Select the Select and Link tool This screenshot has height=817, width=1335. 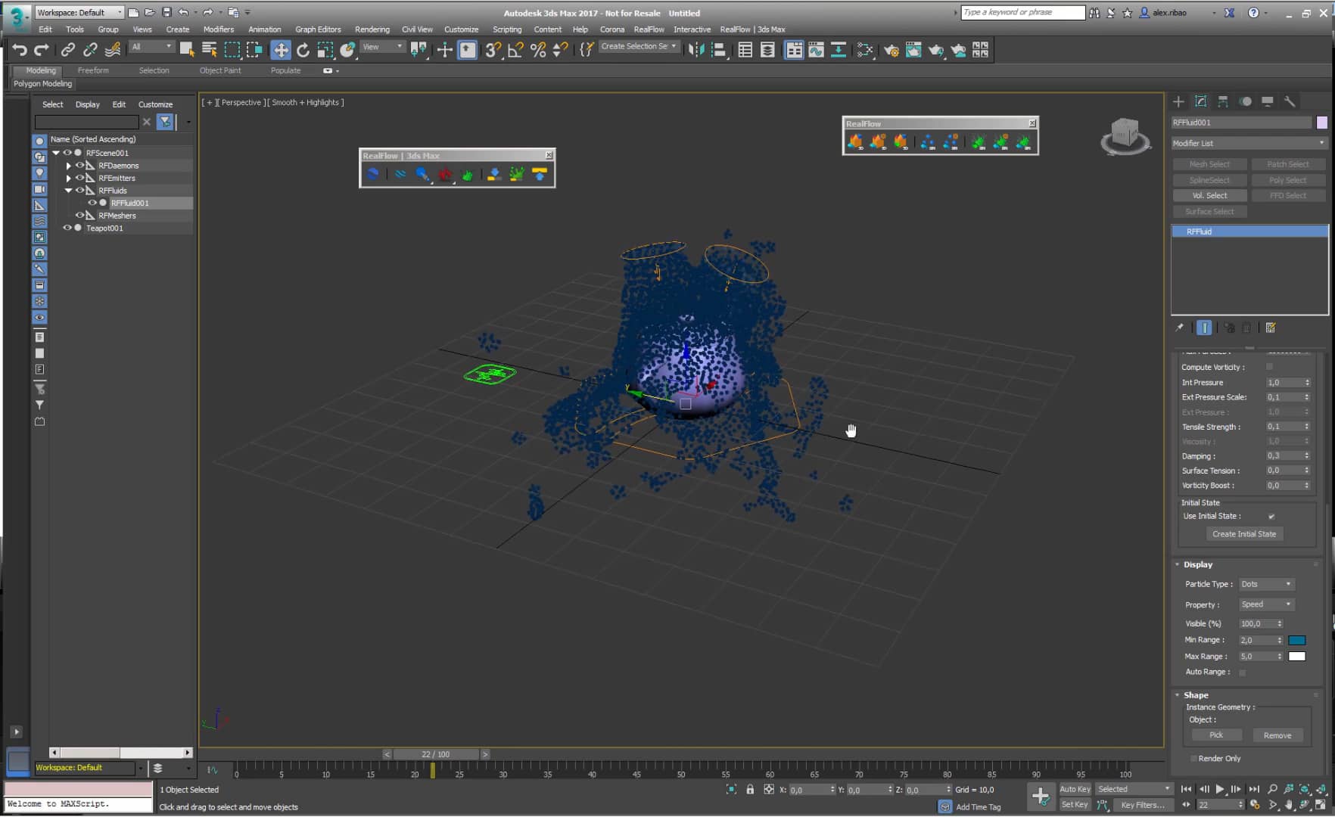(x=68, y=50)
